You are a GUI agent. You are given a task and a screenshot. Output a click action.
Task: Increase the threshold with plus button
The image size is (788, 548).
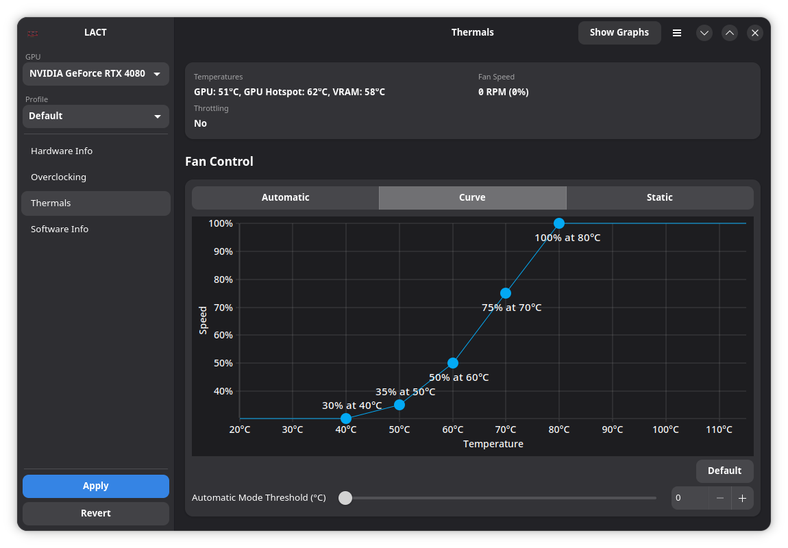point(742,498)
